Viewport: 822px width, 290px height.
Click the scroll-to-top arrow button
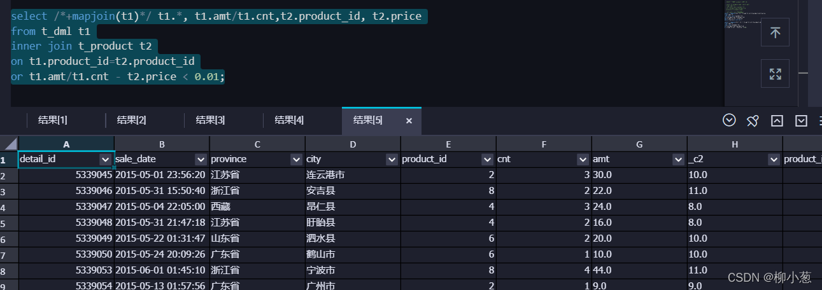pyautogui.click(x=775, y=32)
